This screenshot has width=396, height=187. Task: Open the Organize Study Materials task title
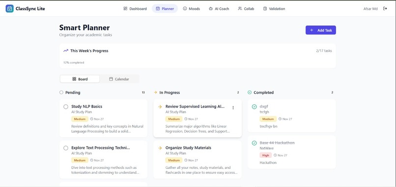[188, 148]
